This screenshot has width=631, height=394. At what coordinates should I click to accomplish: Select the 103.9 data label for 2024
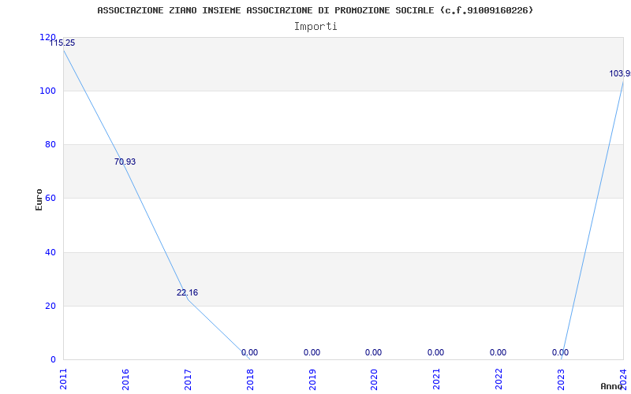coord(620,73)
